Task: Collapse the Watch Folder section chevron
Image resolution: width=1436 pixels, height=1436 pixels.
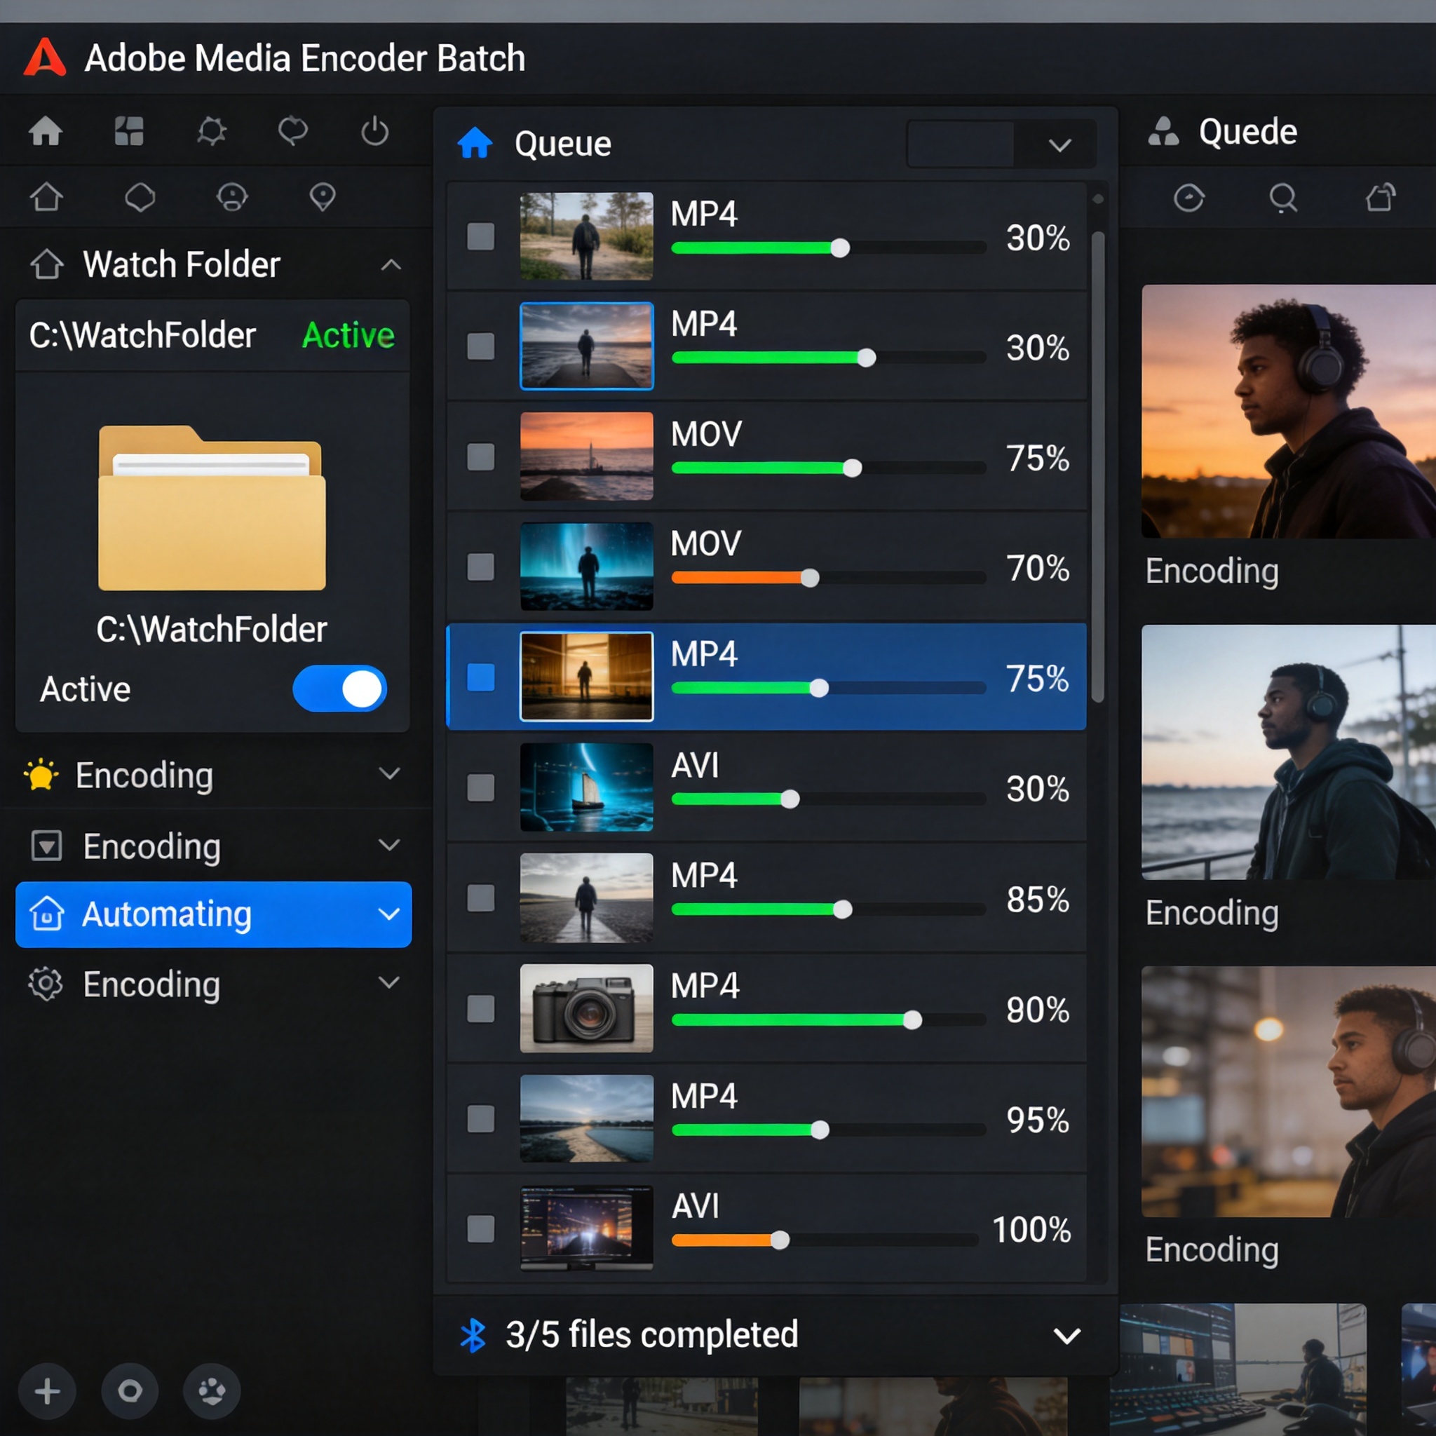Action: [x=391, y=264]
